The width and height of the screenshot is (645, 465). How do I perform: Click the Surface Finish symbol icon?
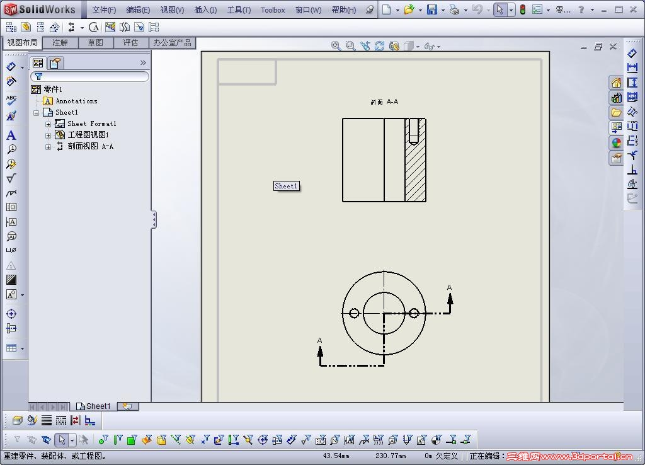(x=11, y=178)
